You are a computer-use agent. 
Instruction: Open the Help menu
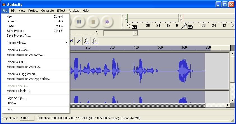point(85,11)
